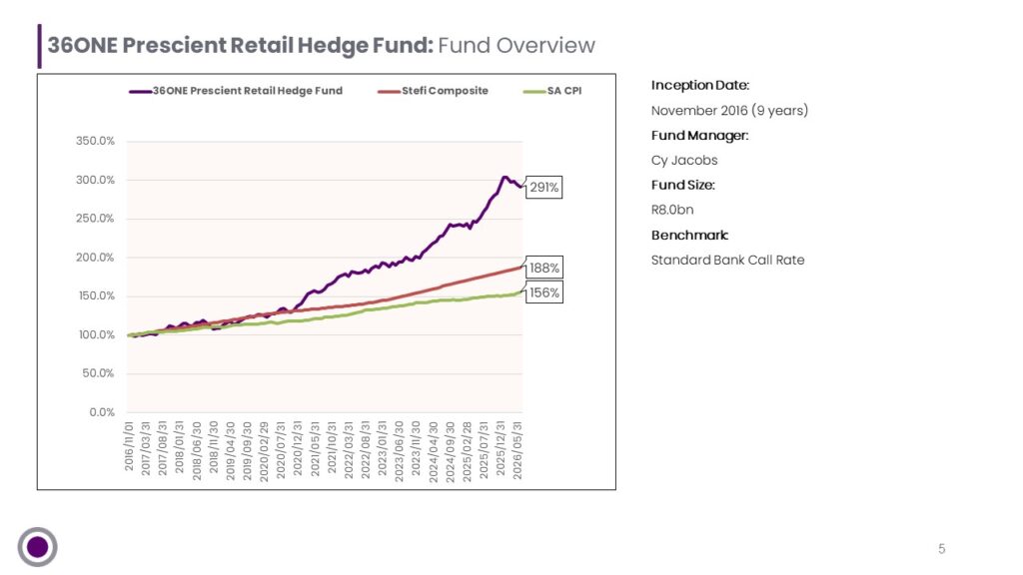
Task: Click the slide page number 5
Action: [941, 549]
